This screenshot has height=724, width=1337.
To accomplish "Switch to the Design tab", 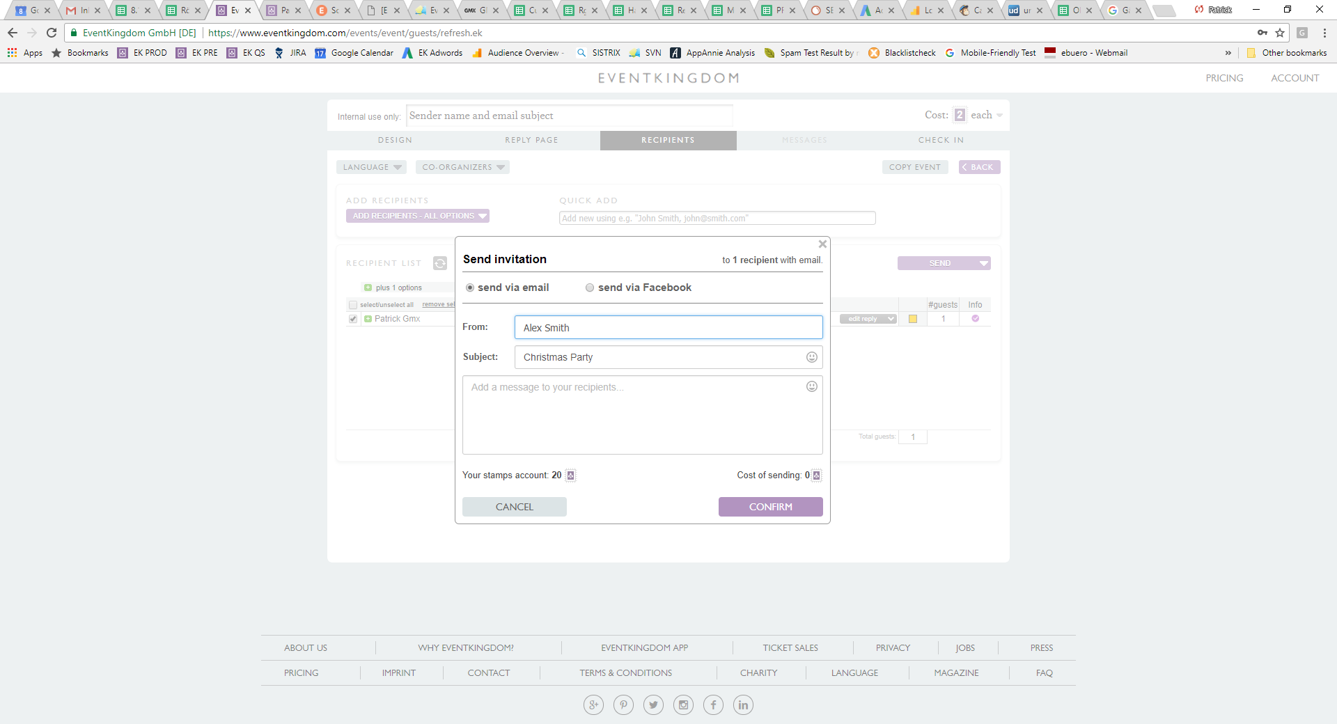I will 395,140.
